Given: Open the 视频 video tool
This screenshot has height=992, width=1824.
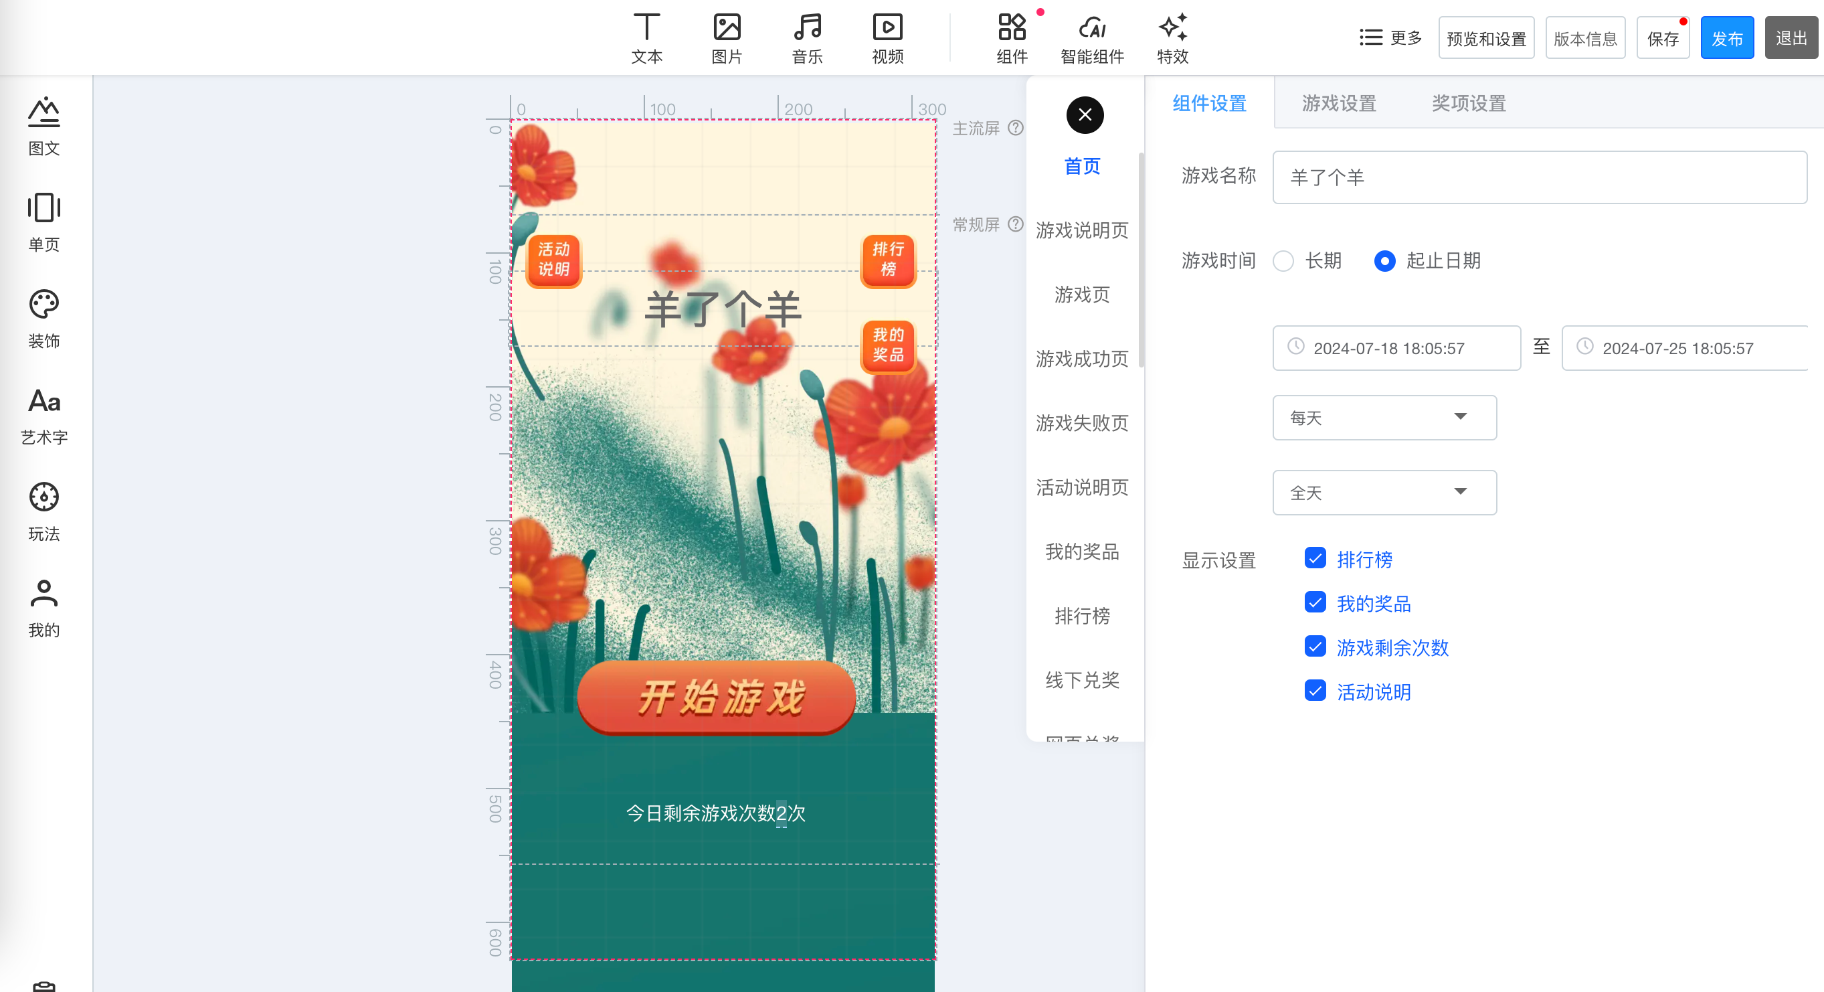Looking at the screenshot, I should coord(887,39).
